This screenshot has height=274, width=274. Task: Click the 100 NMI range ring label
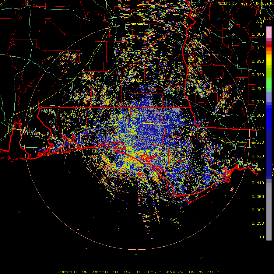coord(137,24)
